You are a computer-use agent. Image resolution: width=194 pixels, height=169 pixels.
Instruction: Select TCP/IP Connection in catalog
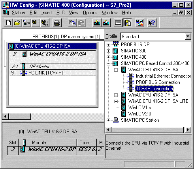(x=154, y=89)
